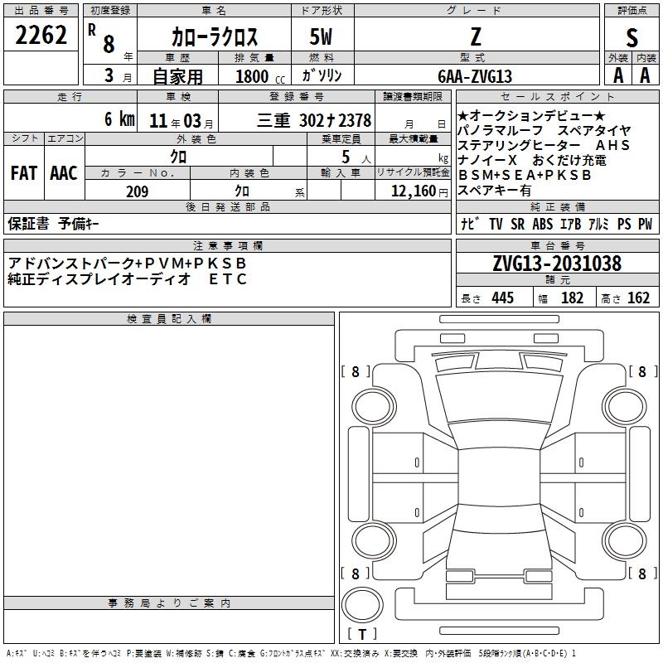
Task: Select fuel type ガソリン
Action: pos(322,75)
